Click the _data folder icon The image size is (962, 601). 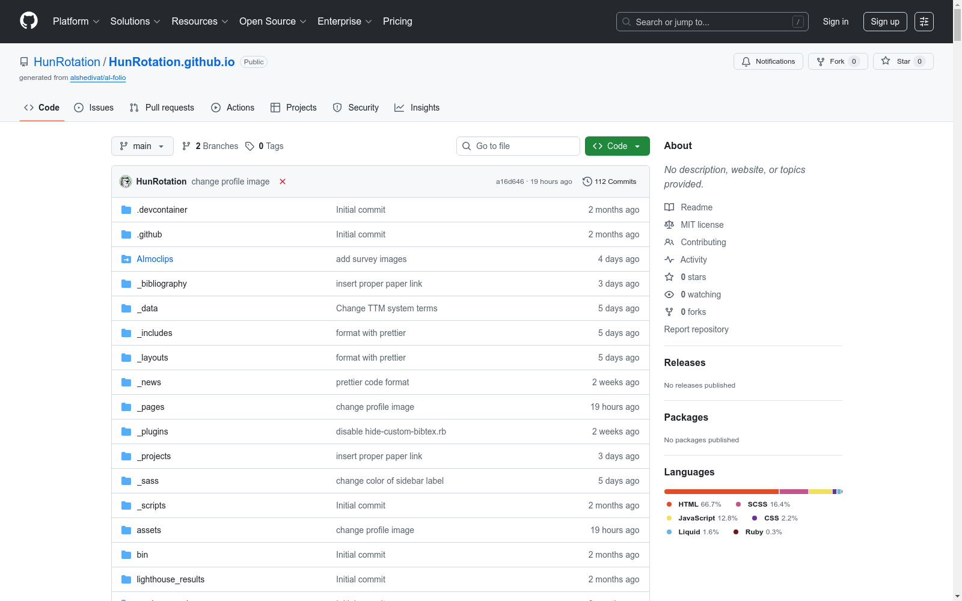(x=126, y=308)
